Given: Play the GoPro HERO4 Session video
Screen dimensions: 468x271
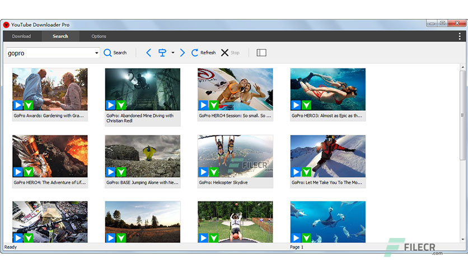Looking at the screenshot, I should 203,105.
